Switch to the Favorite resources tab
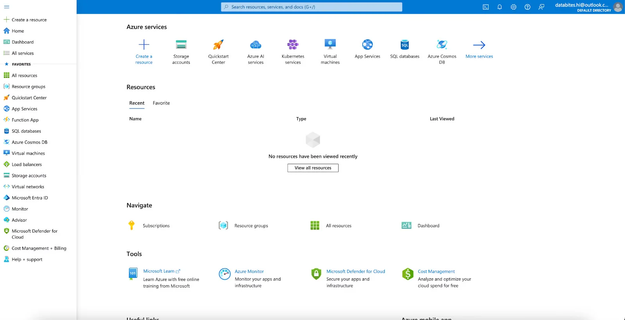This screenshot has width=625, height=320. (x=161, y=103)
